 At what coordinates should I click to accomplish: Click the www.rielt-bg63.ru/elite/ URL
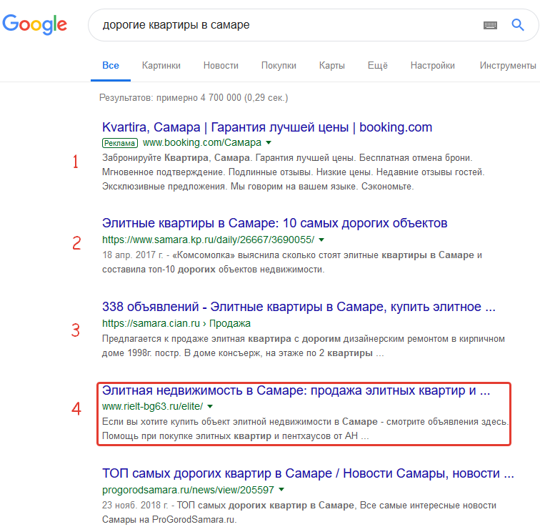(153, 406)
